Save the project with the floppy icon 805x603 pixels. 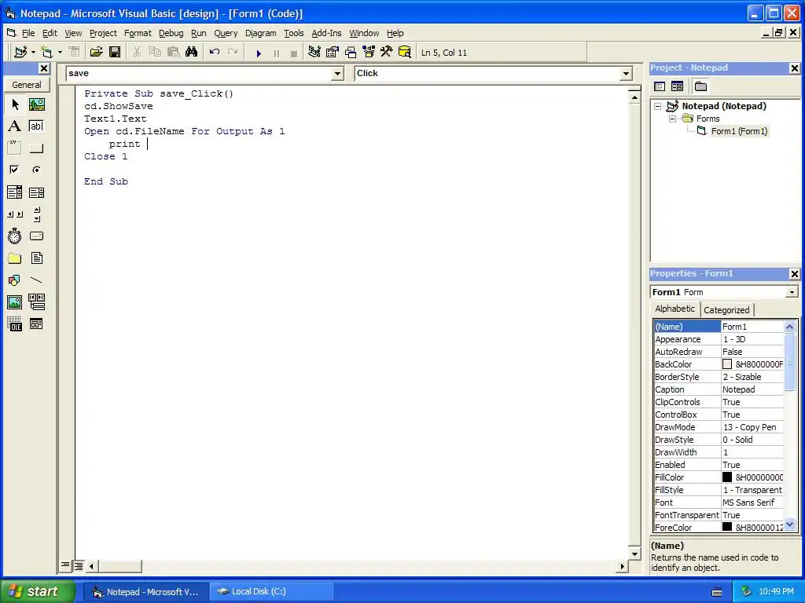[115, 52]
